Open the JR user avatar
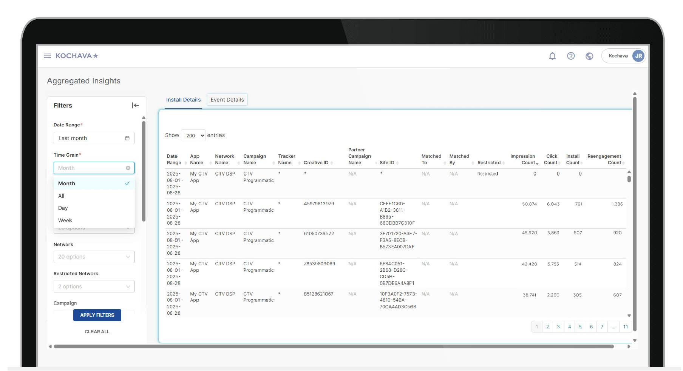 638,56
